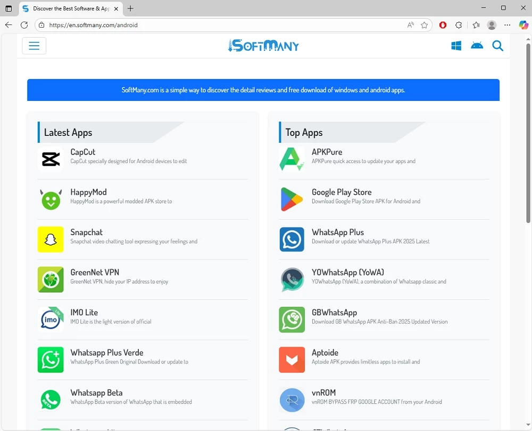The width and height of the screenshot is (532, 431).
Task: Click the HappyMod green icon
Action: pos(51,199)
